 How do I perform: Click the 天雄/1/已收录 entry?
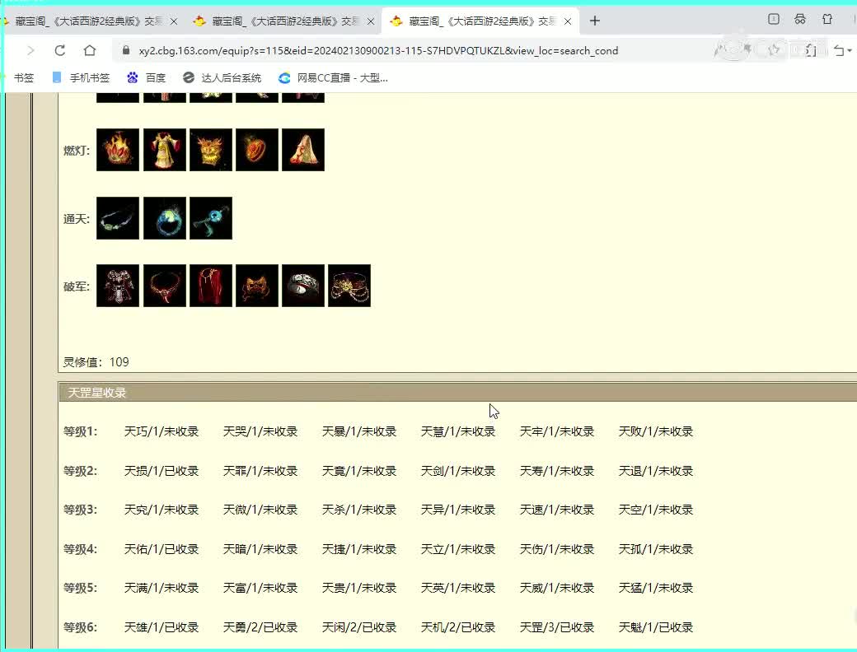point(162,626)
